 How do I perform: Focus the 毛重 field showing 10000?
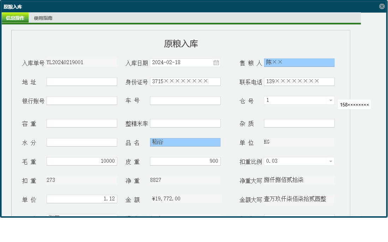coord(82,161)
